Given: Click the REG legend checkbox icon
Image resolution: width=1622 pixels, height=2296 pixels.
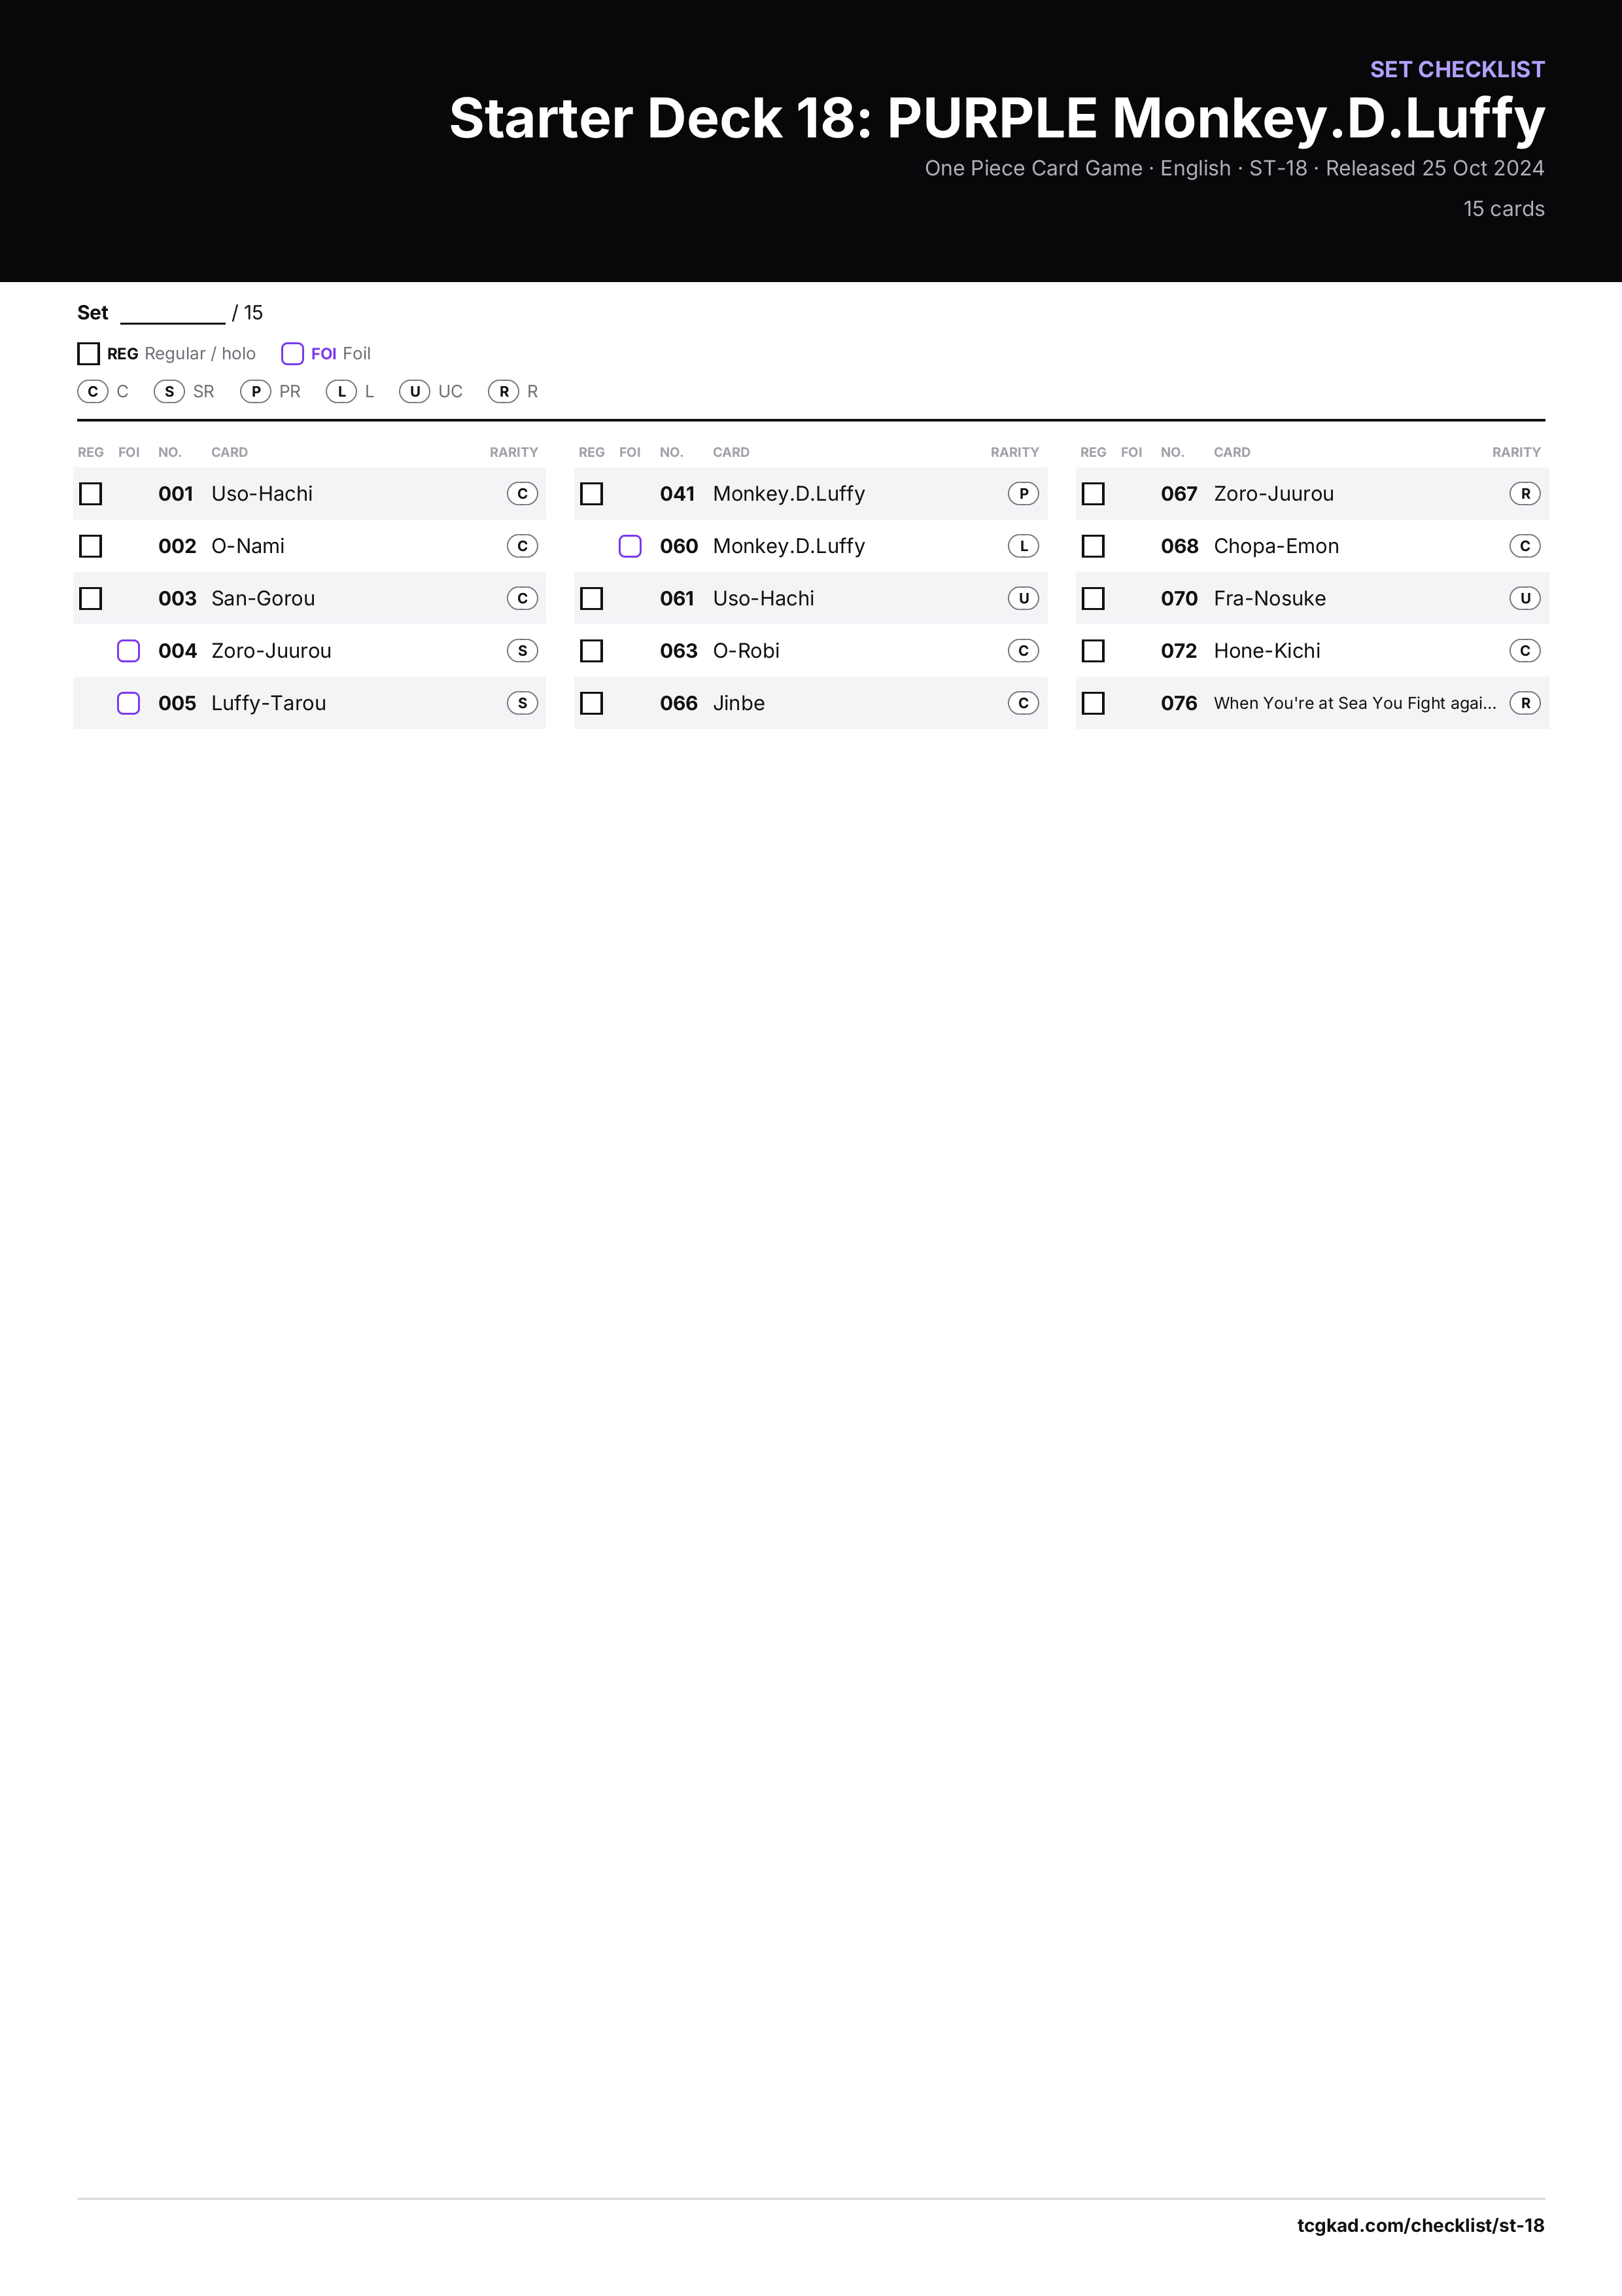Looking at the screenshot, I should [x=89, y=354].
